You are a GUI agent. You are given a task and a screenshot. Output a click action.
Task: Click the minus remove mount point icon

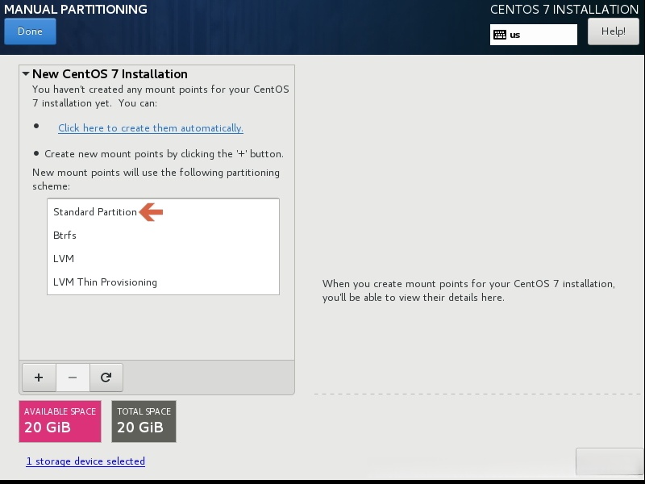pos(73,378)
